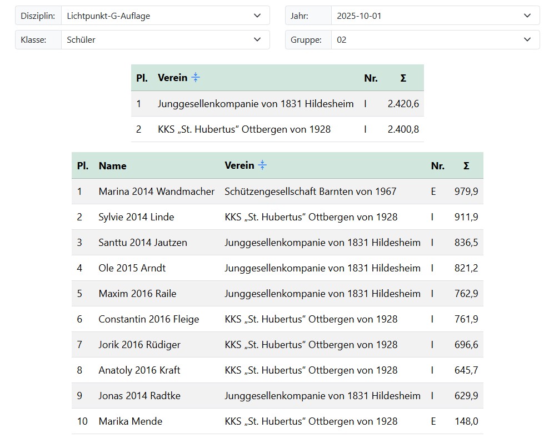Select Marika Mende in last row

(x=131, y=421)
